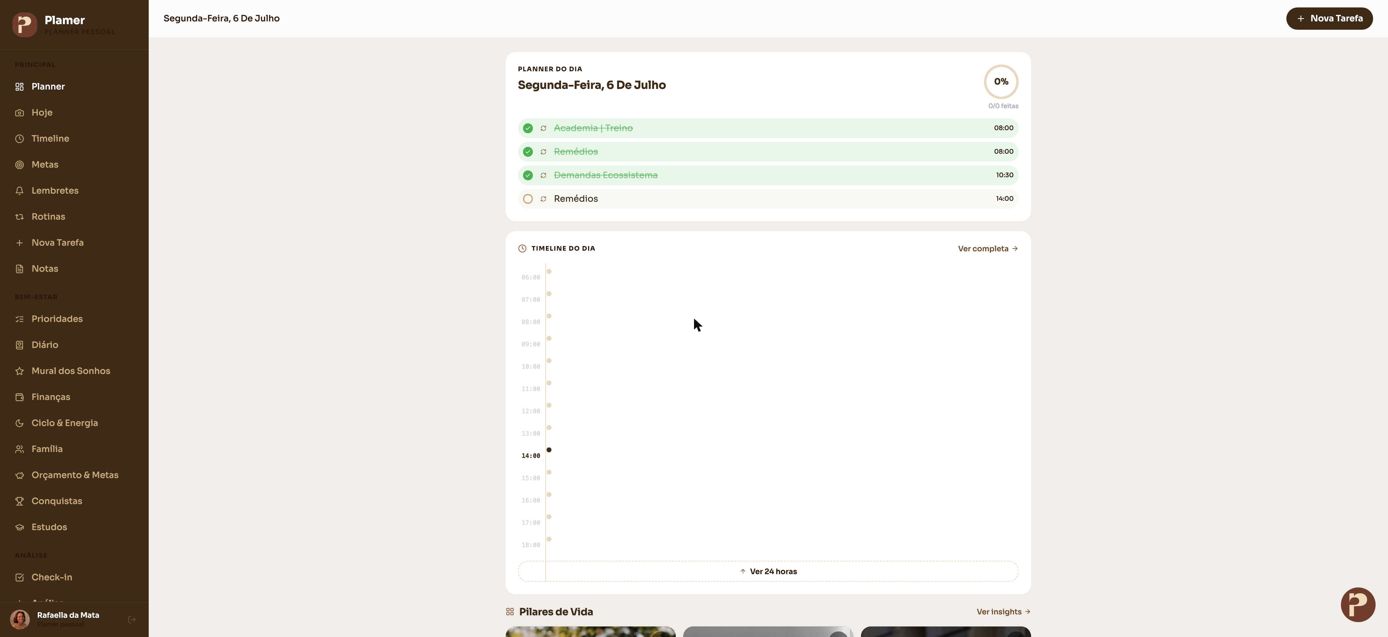Click the Ciclo & Energia moon icon

point(20,423)
